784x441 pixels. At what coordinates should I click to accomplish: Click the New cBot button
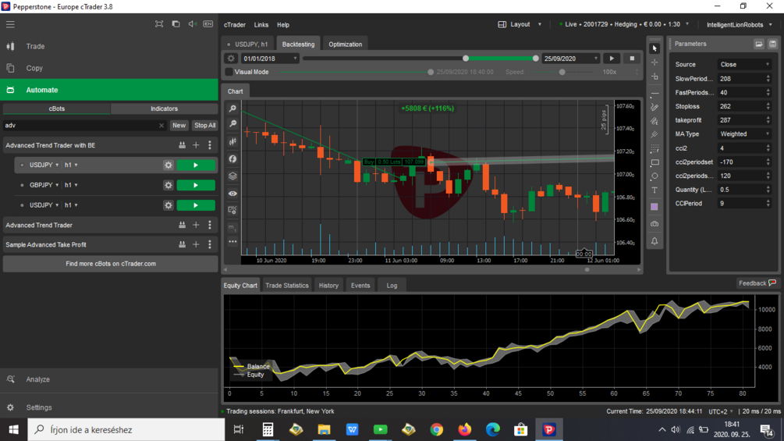point(179,126)
